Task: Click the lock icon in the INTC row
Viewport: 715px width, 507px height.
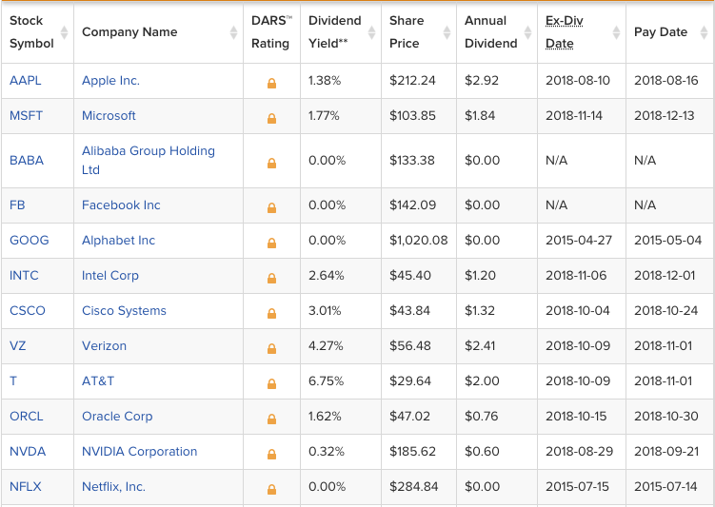Action: tap(271, 278)
